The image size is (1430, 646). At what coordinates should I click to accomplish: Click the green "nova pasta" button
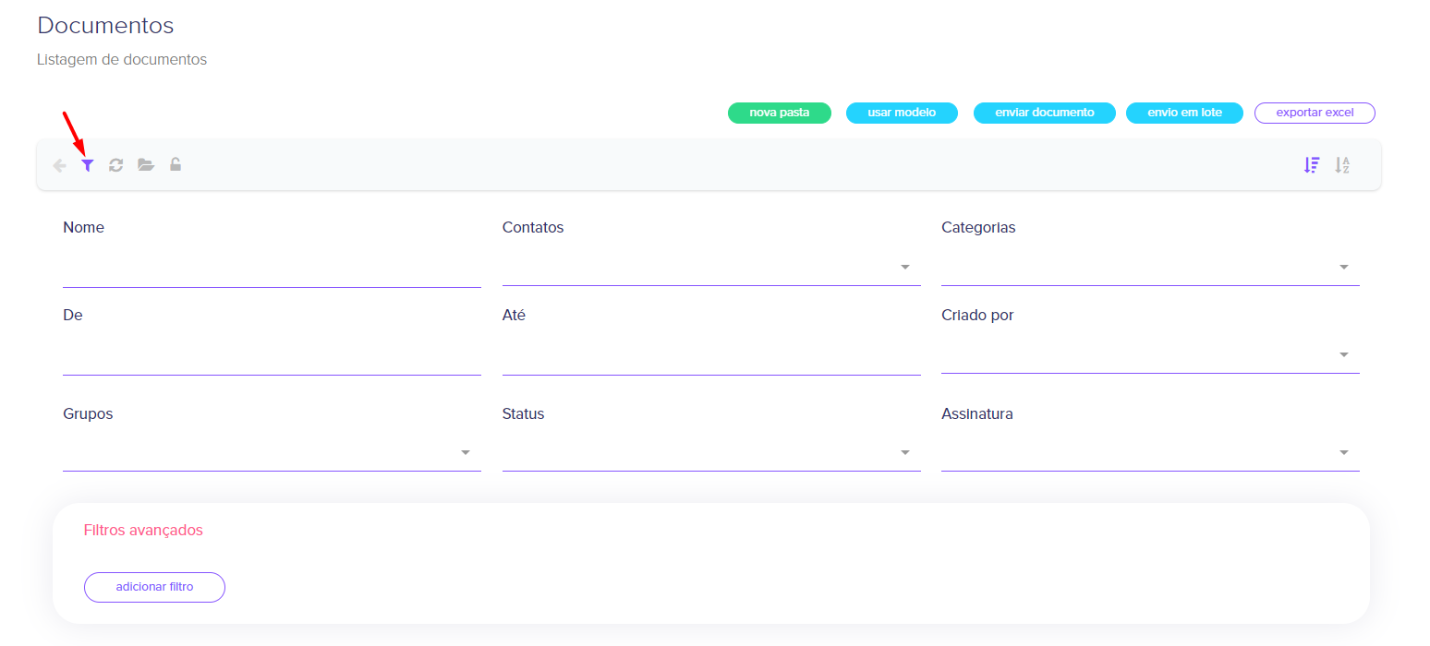point(780,113)
